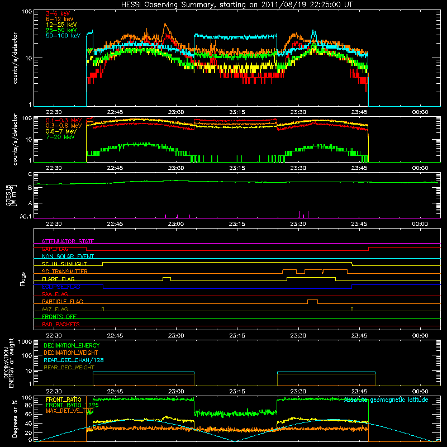Click 22:30 tick label under the decimation panel
Screen dimensions: 447x447
pos(54,392)
